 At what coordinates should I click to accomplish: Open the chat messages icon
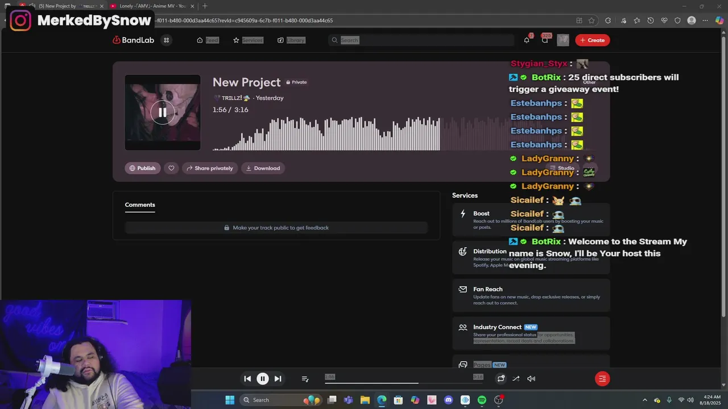(545, 40)
